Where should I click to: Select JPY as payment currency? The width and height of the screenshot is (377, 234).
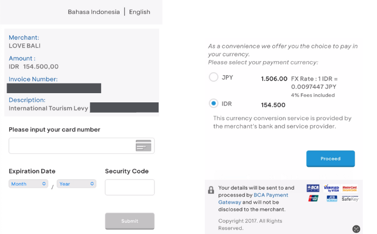point(213,77)
